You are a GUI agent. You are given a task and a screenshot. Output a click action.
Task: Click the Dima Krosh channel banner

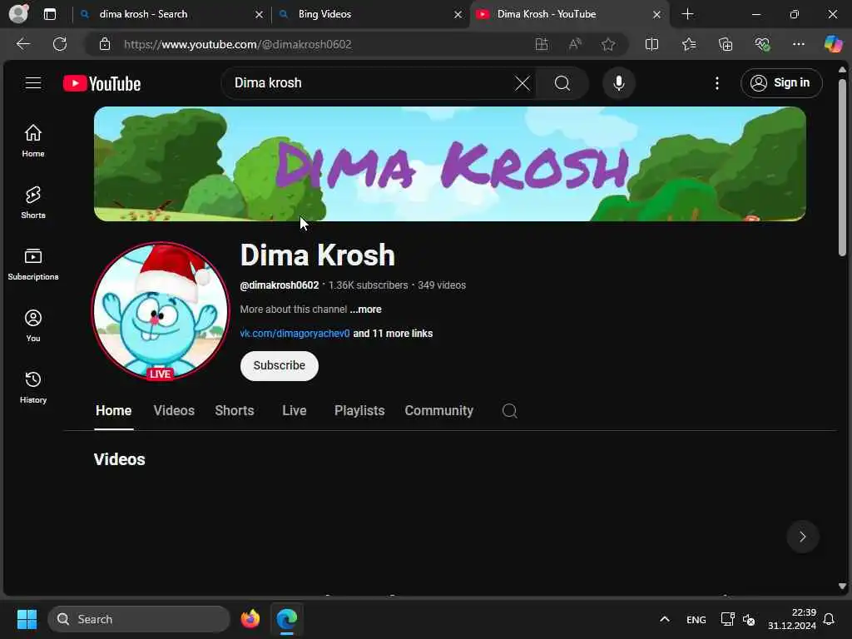pos(449,164)
